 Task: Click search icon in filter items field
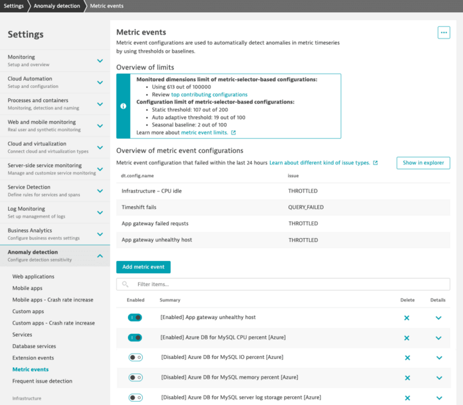click(126, 285)
